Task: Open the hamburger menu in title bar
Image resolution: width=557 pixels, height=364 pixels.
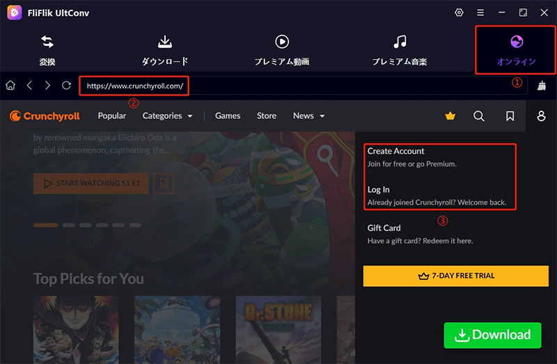Action: click(480, 13)
